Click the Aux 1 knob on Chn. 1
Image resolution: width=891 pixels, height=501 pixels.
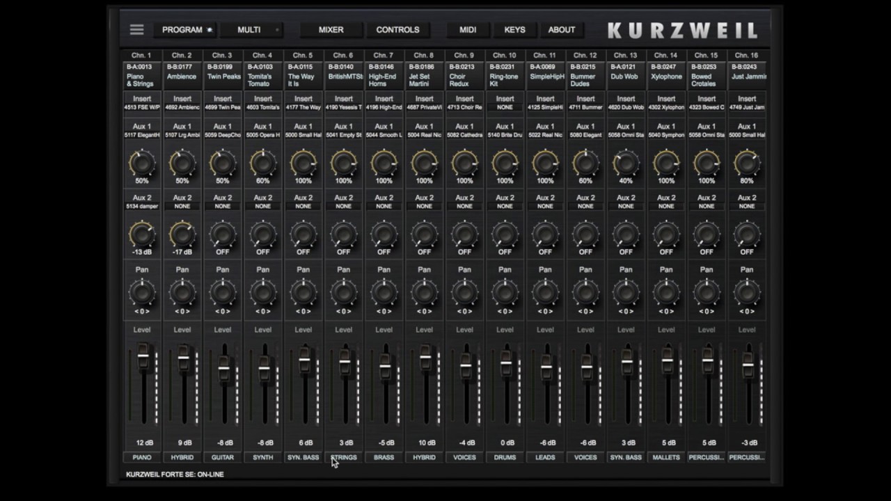[142, 164]
